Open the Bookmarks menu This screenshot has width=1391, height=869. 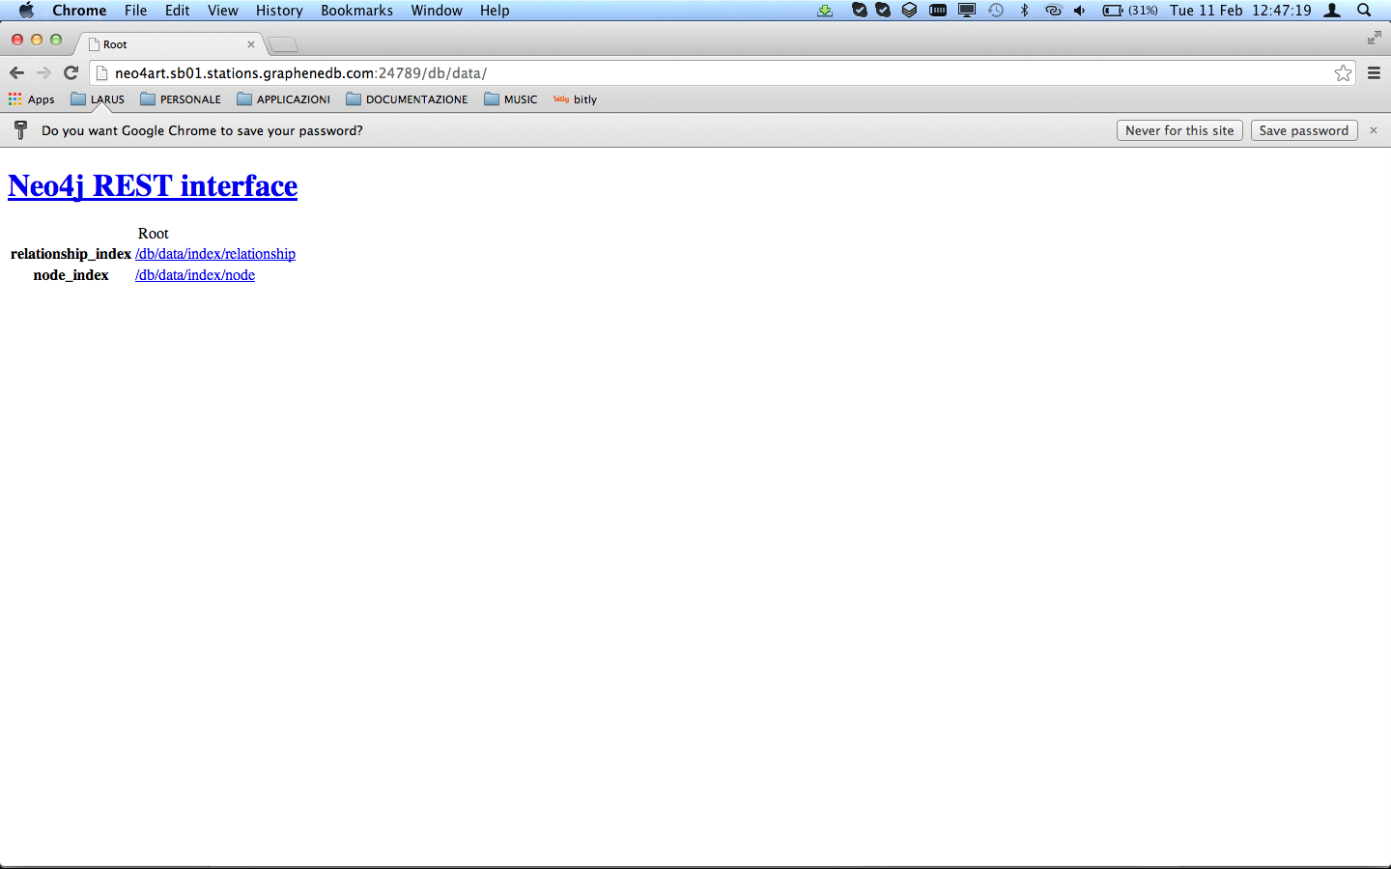356,11
